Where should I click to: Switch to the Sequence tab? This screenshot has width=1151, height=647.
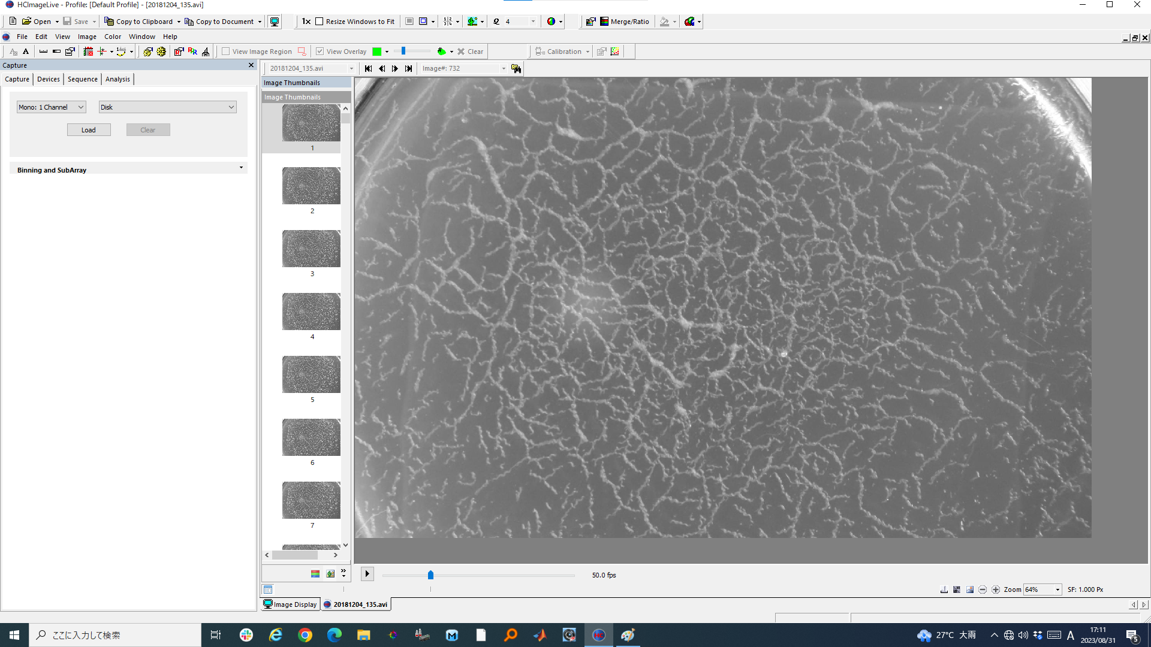click(82, 79)
